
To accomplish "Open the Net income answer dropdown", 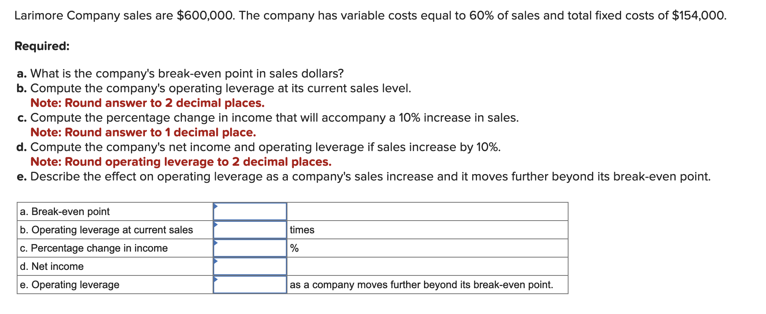I will click(x=250, y=266).
